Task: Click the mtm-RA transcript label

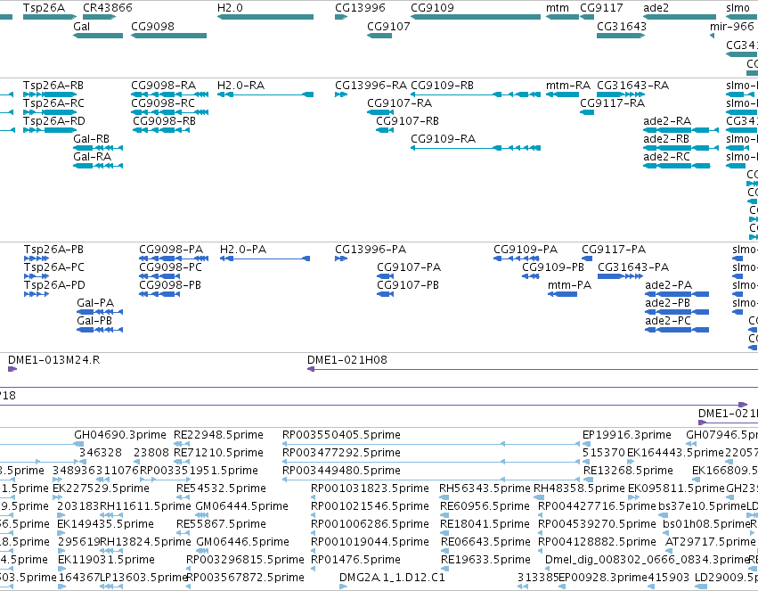Action: tap(568, 85)
